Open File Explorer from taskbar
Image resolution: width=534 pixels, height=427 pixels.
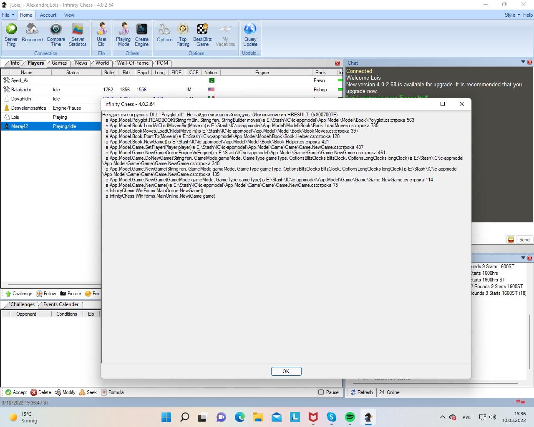pos(258,417)
